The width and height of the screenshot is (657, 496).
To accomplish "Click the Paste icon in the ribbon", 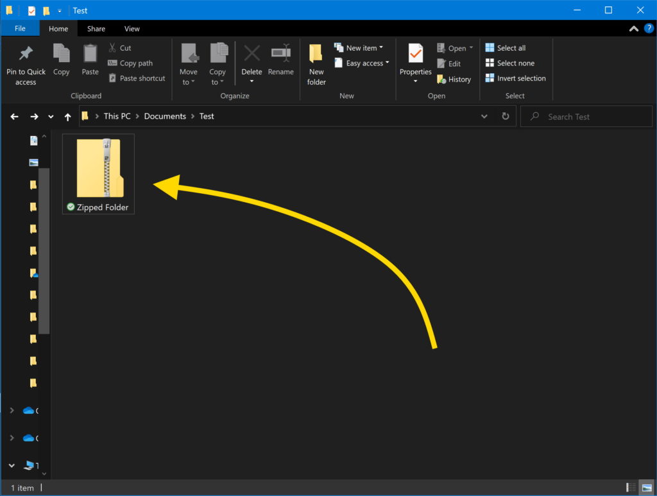I will click(x=90, y=54).
